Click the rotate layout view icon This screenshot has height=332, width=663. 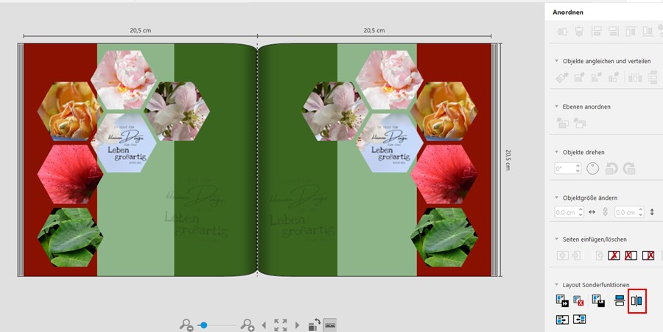click(x=314, y=325)
